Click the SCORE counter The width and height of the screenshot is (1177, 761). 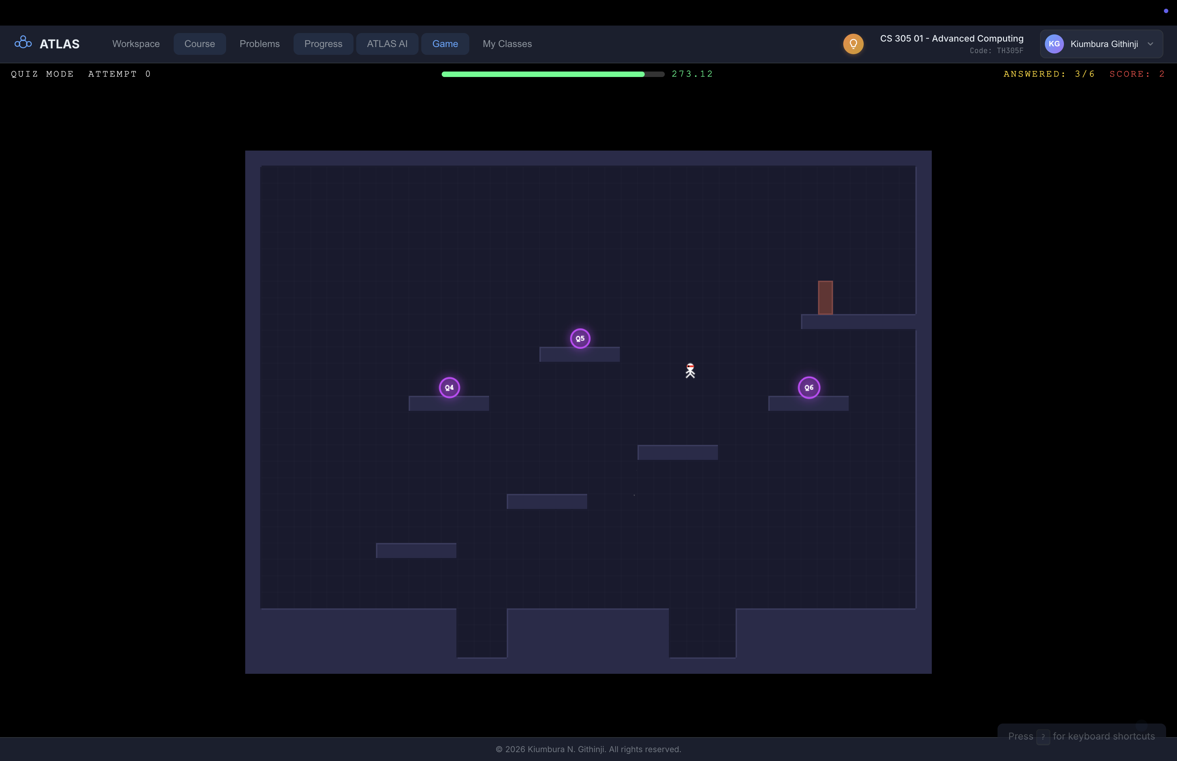pos(1136,74)
